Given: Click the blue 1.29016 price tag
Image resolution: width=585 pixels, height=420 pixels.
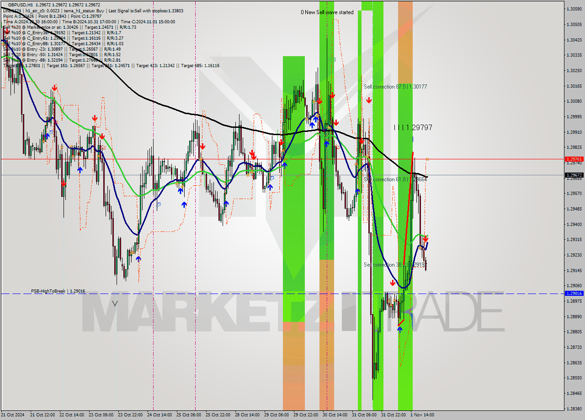Looking at the screenshot, I should [574, 294].
